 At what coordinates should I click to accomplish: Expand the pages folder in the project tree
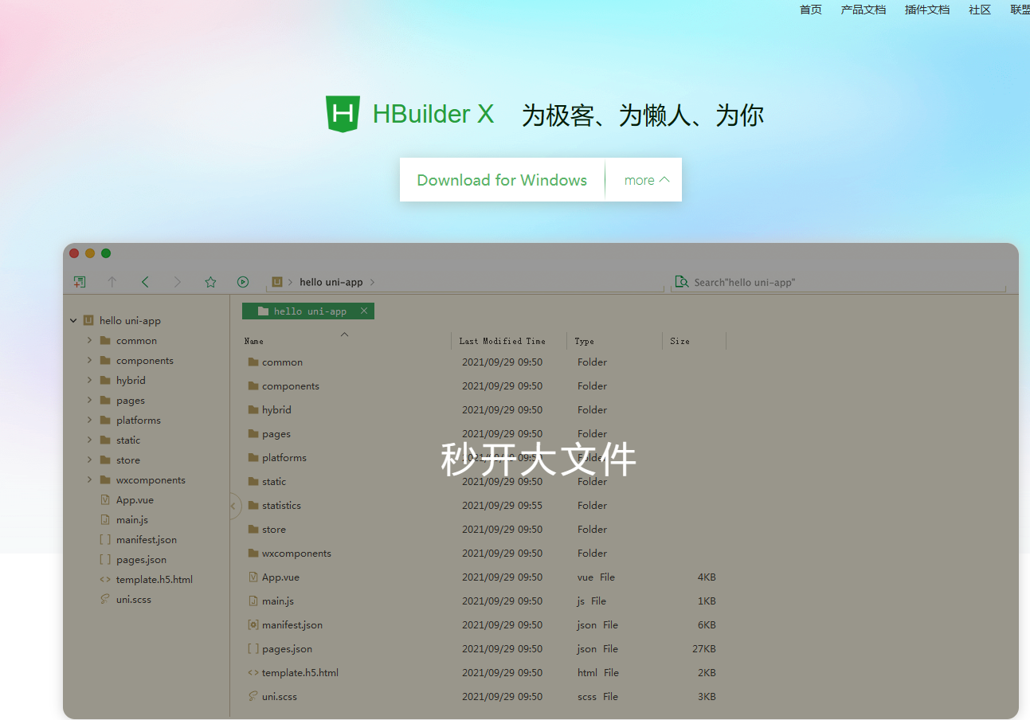tap(89, 400)
